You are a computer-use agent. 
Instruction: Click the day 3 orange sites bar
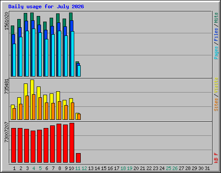pyautogui.click(x=27, y=108)
